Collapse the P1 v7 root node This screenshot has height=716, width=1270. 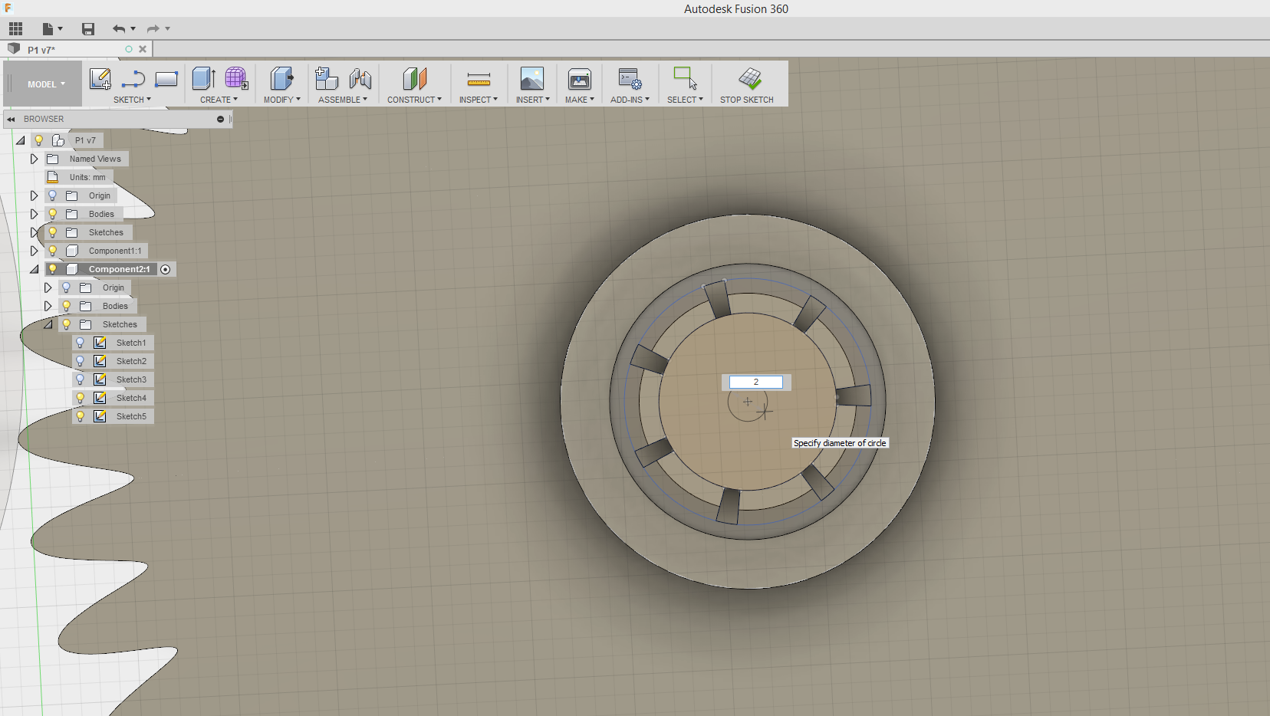(x=21, y=140)
